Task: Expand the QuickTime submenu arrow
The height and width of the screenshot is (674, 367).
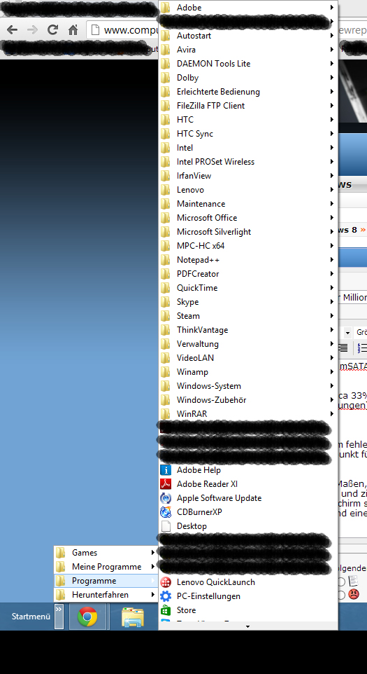Action: pos(332,287)
